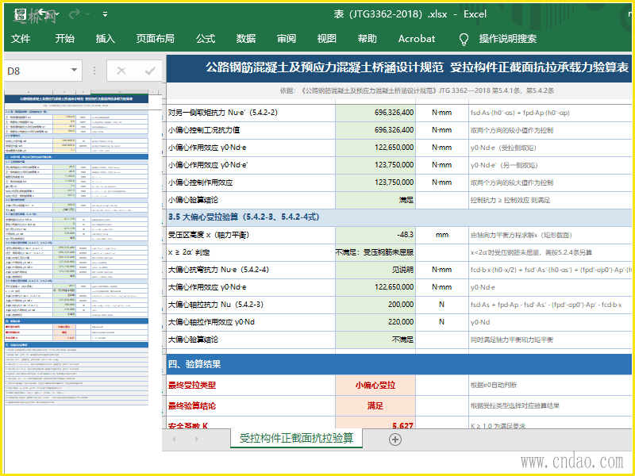Select the N unit in 大偏心轴拉作用效应 row
Image resolution: width=635 pixels, height=476 pixels.
click(x=442, y=322)
